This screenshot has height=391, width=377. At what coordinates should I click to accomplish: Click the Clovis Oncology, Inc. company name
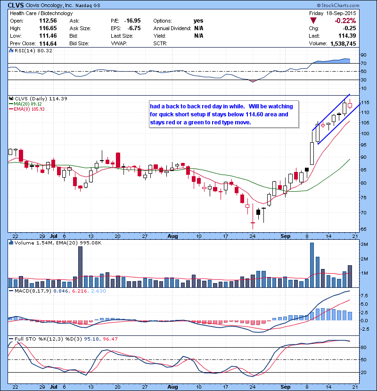(49, 5)
